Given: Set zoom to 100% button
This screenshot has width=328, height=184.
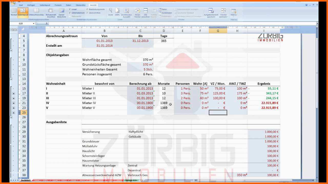Looking at the screenshot, I should (x=117, y=12).
